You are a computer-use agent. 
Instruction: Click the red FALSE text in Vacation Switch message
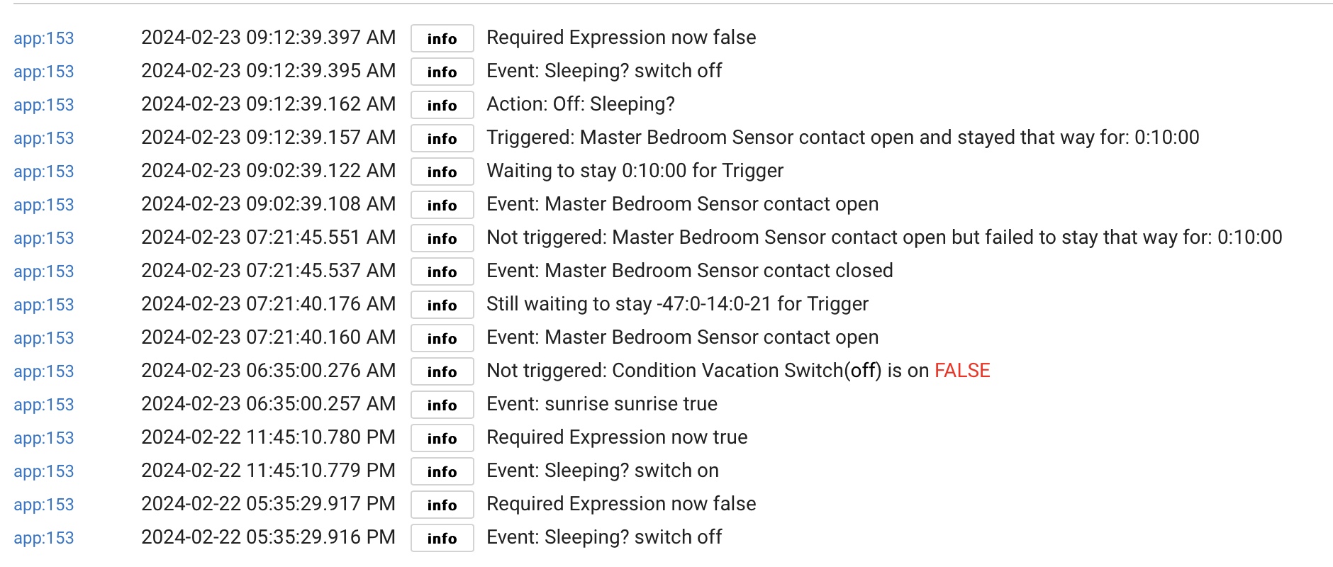962,371
